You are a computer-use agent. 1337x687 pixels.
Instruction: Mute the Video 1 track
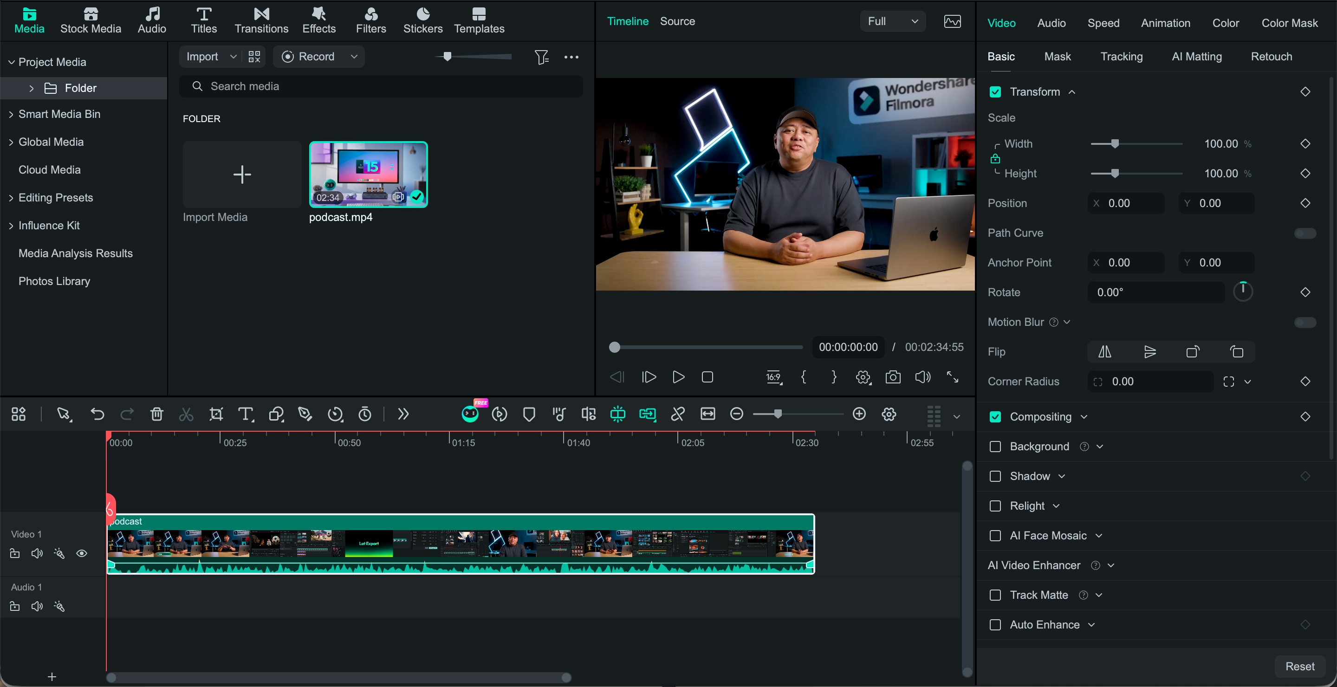coord(37,554)
